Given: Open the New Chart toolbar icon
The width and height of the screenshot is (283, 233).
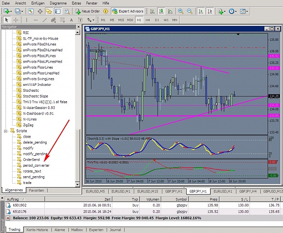Looking at the screenshot, I should (x=6, y=11).
